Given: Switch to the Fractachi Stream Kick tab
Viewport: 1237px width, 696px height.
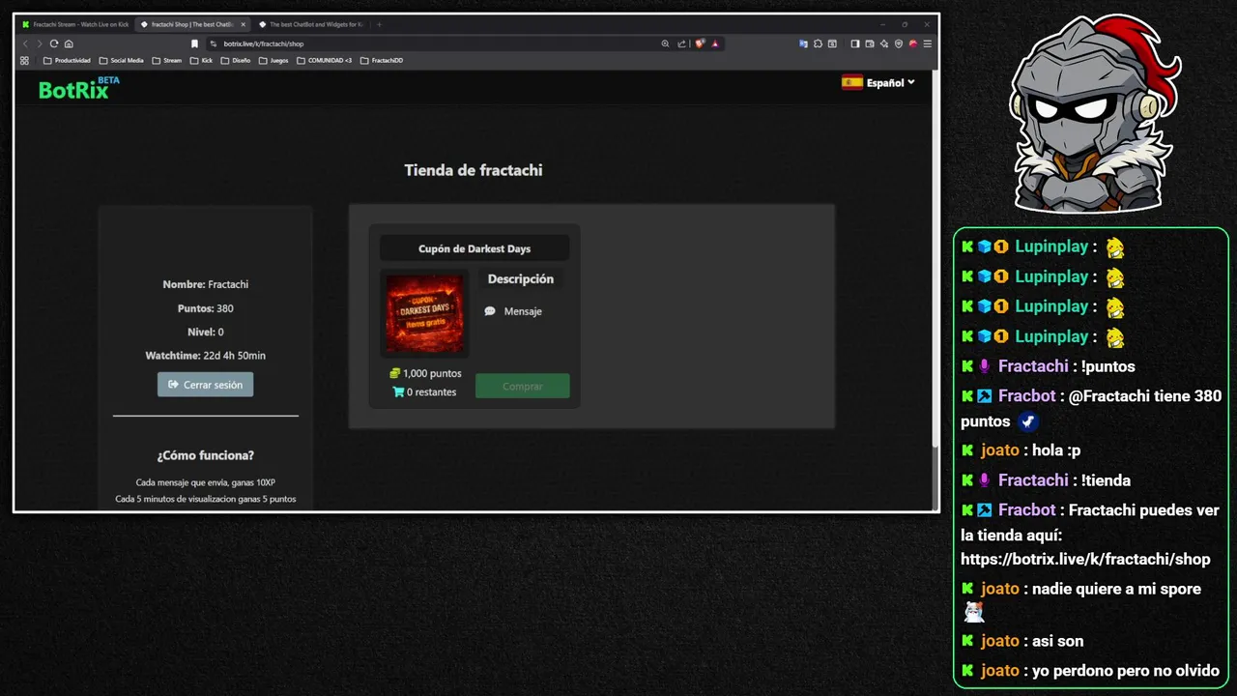Looking at the screenshot, I should (x=75, y=24).
